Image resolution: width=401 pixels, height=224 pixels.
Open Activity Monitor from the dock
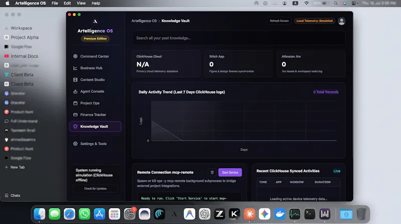pyautogui.click(x=295, y=214)
